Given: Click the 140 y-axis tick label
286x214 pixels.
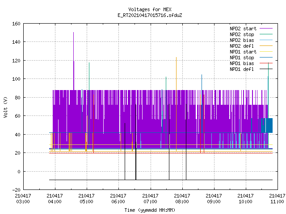Looking at the screenshot, I should [x=16, y=42].
